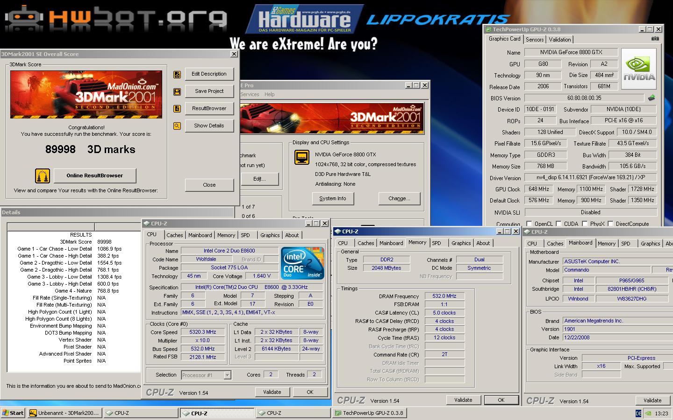Toggle the PhysX checkbox in GPU-Z
The height and width of the screenshot is (420, 673).
tap(585, 224)
